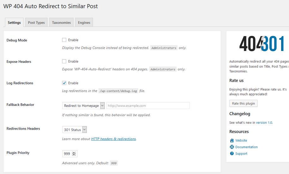Image resolution: width=289 pixels, height=174 pixels.
Task: Enable the Expose Headers checkbox
Action: pos(64,61)
